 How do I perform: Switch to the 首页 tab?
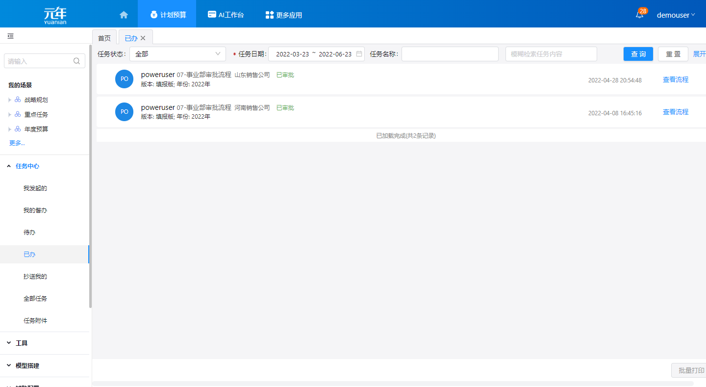click(x=104, y=38)
